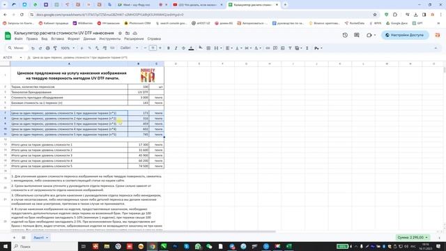Open the Calibri font dropdown

tap(129, 48)
